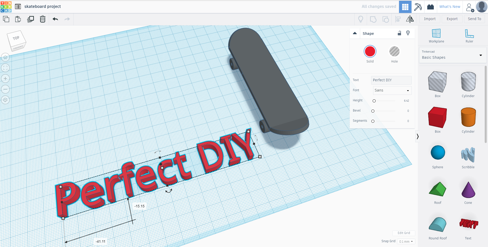
Task: Open Blocks mode with pickaxe icon
Action: [418, 7]
